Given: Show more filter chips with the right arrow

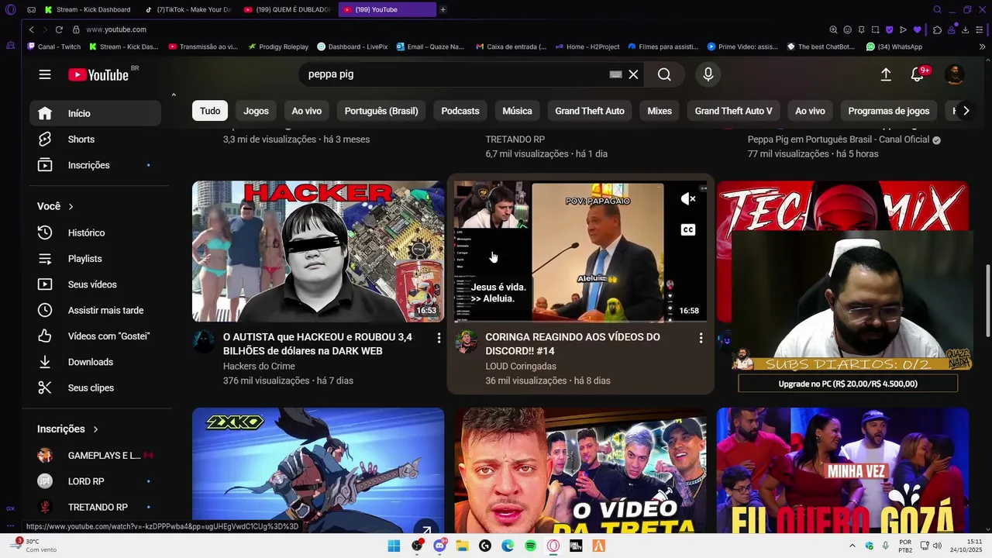Looking at the screenshot, I should point(966,111).
